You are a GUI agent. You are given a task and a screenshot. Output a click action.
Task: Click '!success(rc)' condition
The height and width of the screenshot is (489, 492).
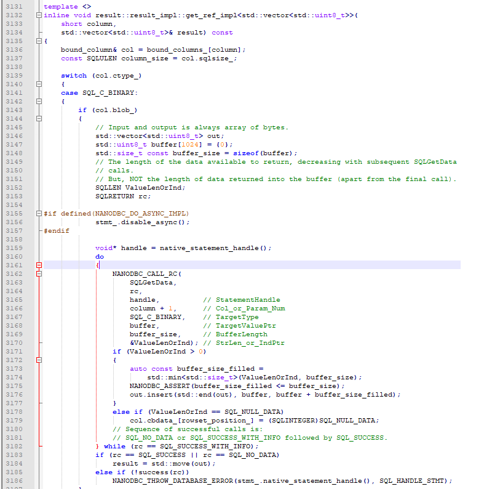(160, 472)
